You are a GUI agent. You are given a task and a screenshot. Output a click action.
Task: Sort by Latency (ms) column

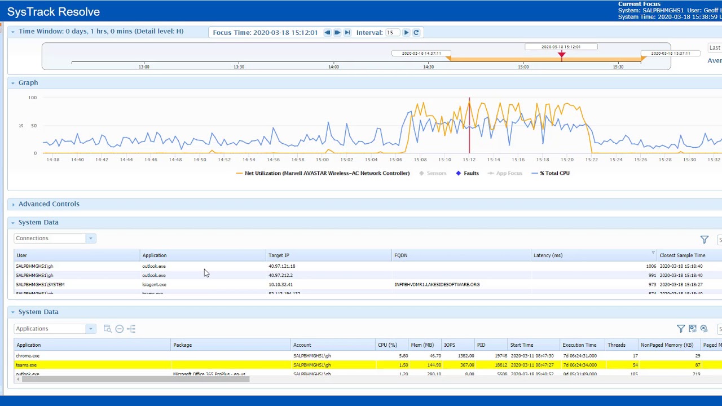coord(594,255)
